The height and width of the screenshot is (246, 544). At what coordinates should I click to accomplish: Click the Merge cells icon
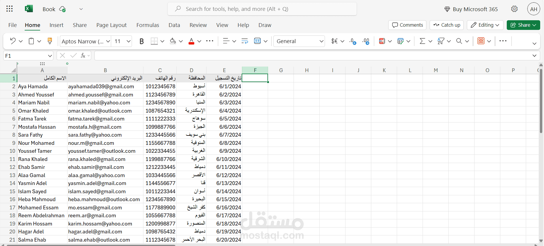point(257,41)
